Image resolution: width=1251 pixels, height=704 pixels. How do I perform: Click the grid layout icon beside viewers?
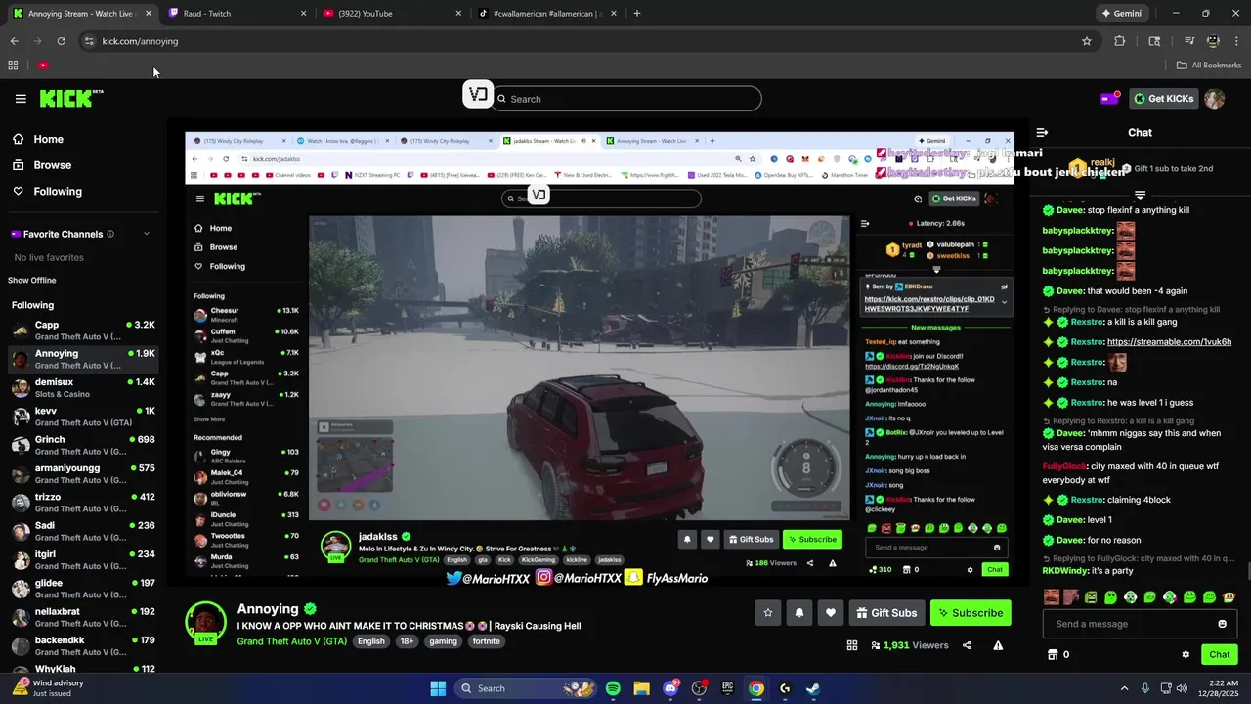(x=851, y=645)
